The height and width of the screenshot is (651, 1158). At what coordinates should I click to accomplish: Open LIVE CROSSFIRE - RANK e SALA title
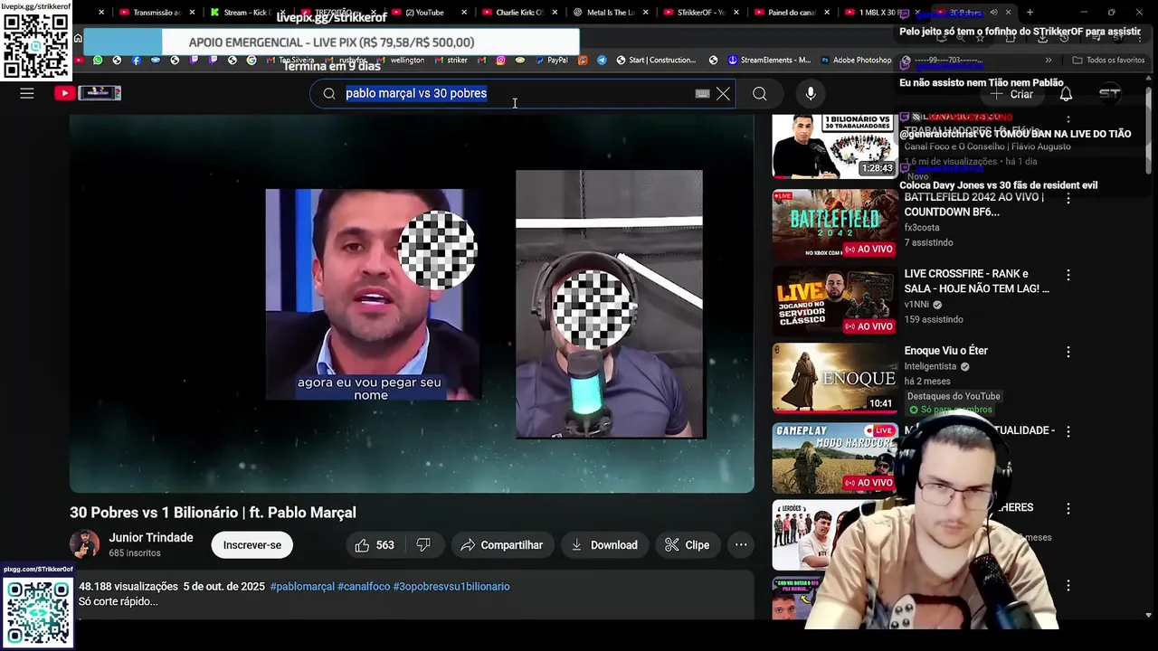pyautogui.click(x=977, y=281)
